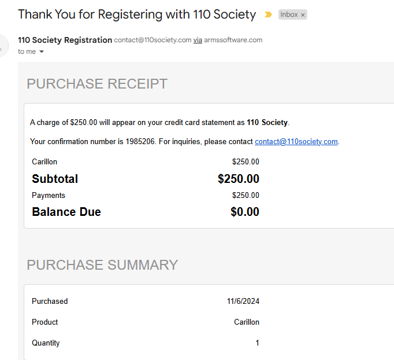Image resolution: width=394 pixels, height=360 pixels.
Task: Click the Balance Due $0.00 amount
Action: point(244,212)
